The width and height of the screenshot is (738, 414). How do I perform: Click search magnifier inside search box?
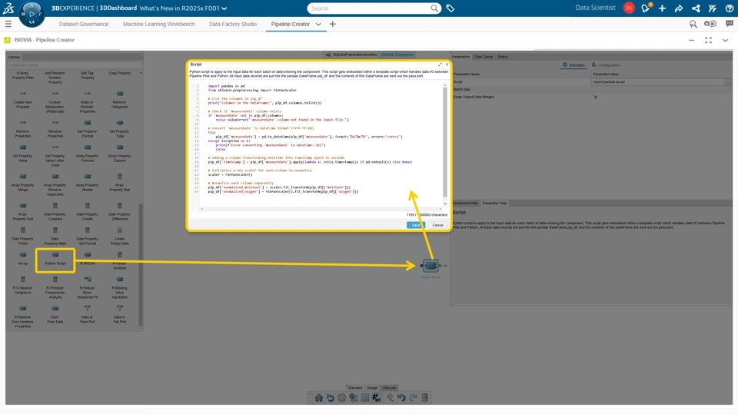tap(434, 8)
